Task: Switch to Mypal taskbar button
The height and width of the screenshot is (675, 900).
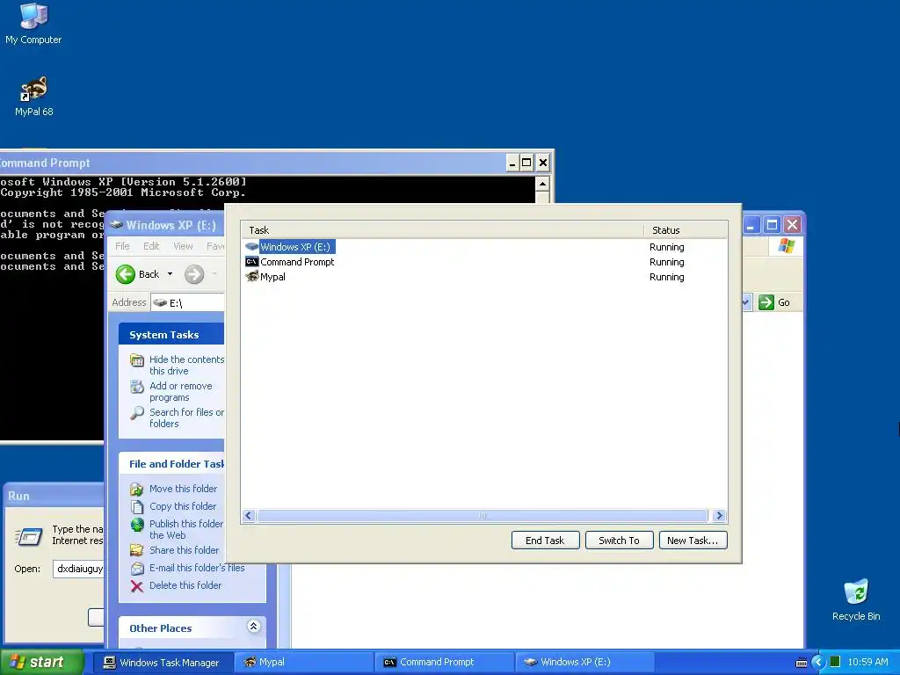Action: [x=303, y=663]
